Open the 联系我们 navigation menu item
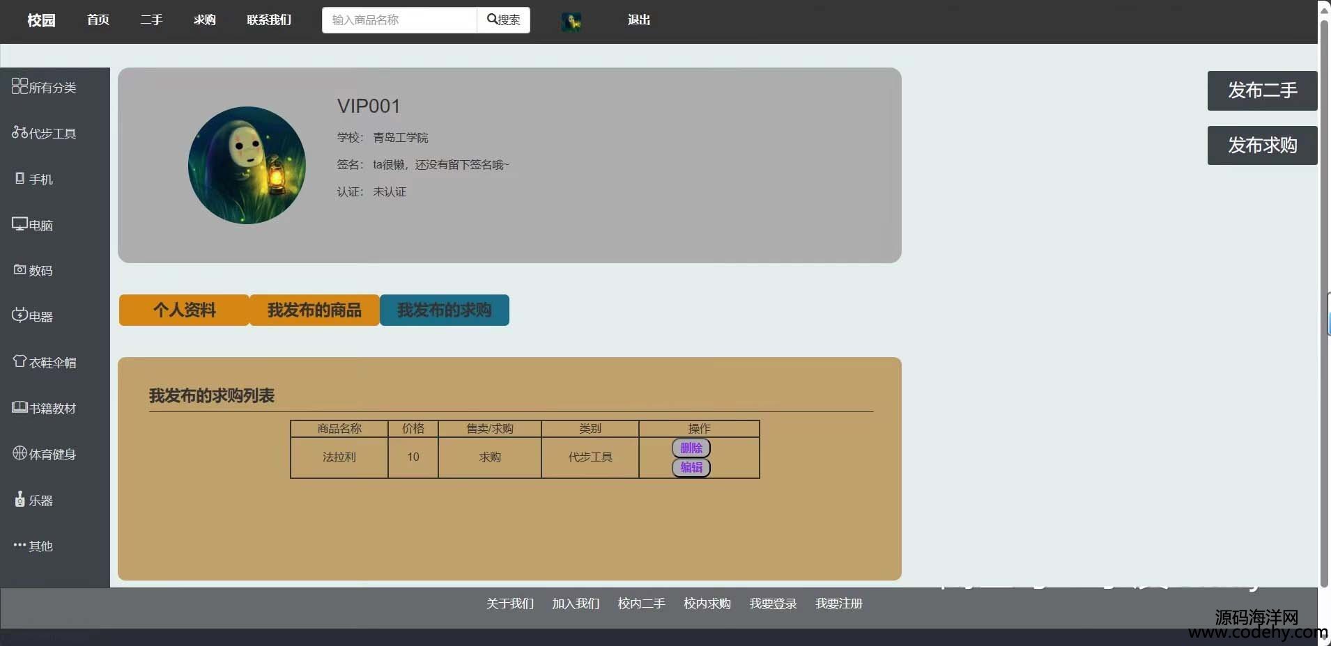The height and width of the screenshot is (646, 1331). point(269,20)
